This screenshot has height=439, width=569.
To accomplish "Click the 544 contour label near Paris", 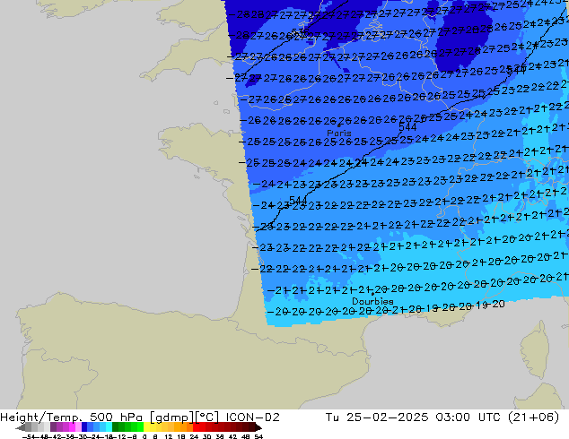I will 407,127.
